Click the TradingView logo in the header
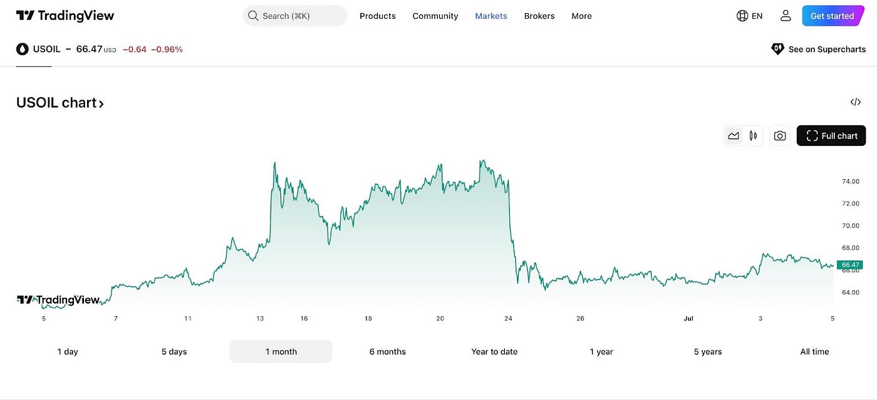Viewport: 877px width, 400px height. click(65, 15)
